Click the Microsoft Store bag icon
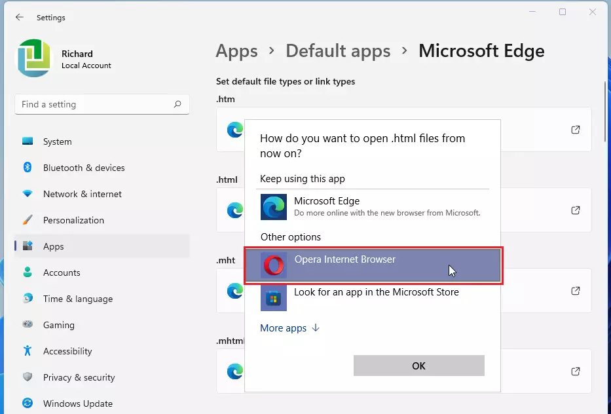 pyautogui.click(x=274, y=298)
